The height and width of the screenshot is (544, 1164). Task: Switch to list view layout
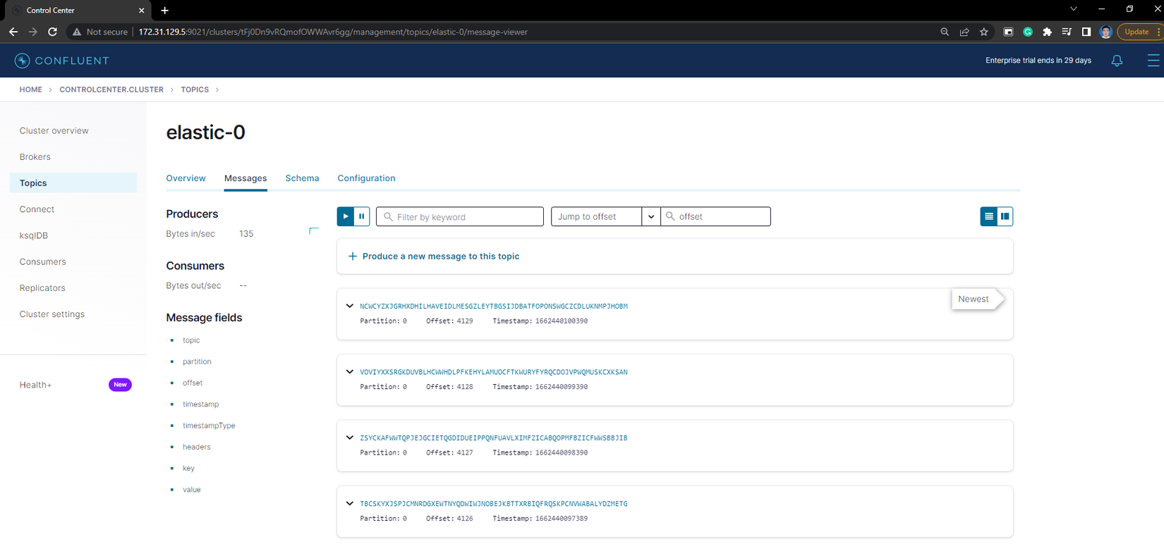[989, 216]
